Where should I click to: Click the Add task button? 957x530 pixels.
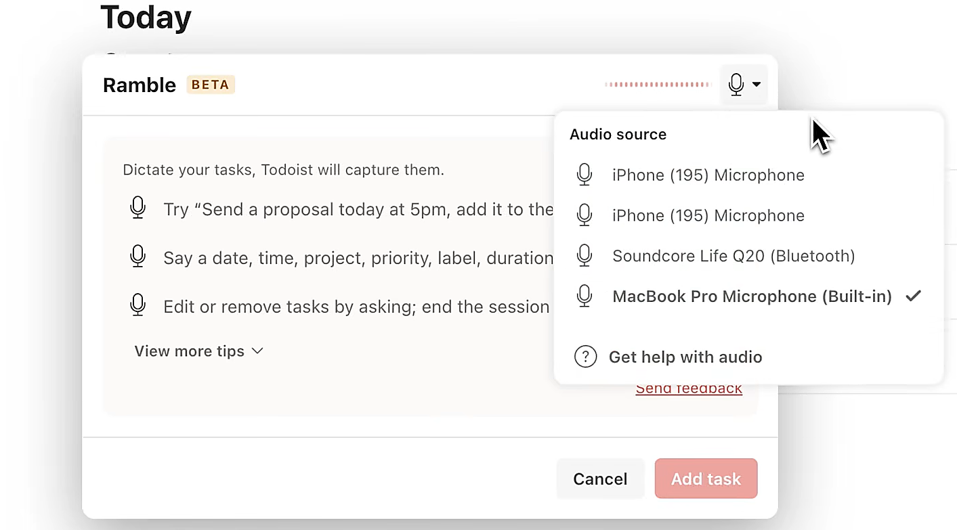tap(706, 479)
